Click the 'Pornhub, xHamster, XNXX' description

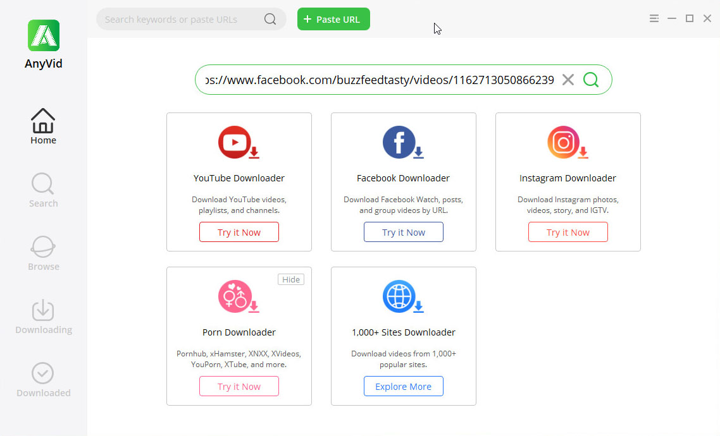pyautogui.click(x=239, y=359)
